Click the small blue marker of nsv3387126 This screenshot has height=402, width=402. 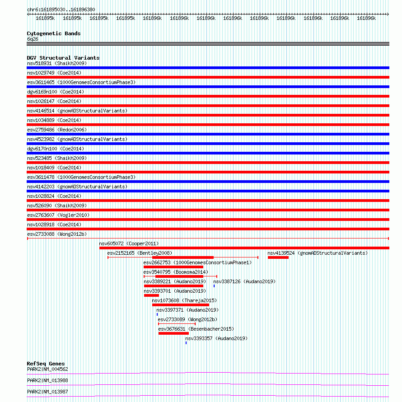coord(214,286)
